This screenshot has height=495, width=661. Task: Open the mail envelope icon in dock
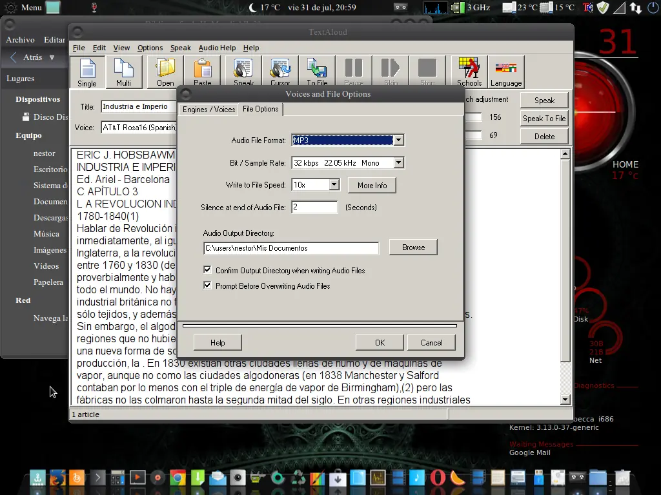click(218, 478)
